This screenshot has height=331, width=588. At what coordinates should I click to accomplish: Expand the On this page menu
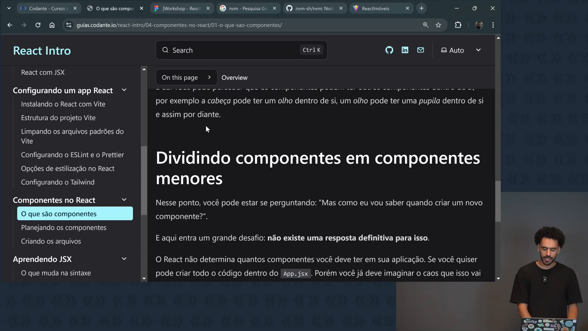pos(187,77)
